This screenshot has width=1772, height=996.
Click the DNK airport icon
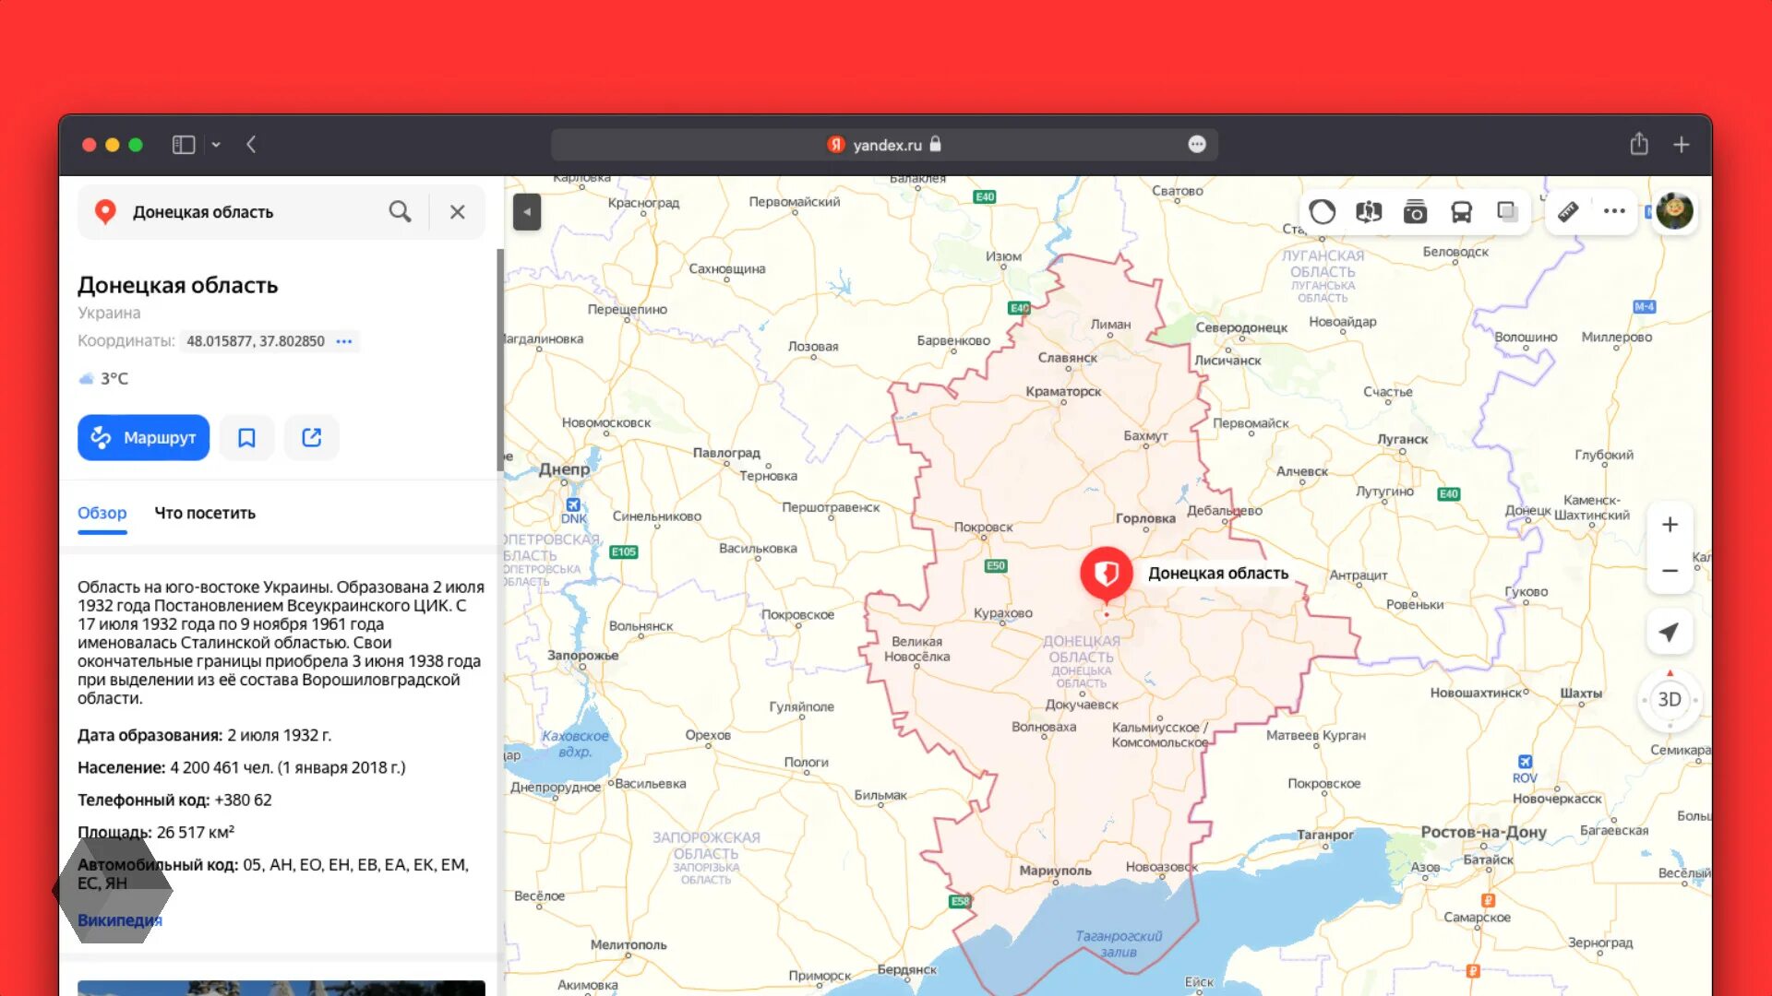[573, 505]
